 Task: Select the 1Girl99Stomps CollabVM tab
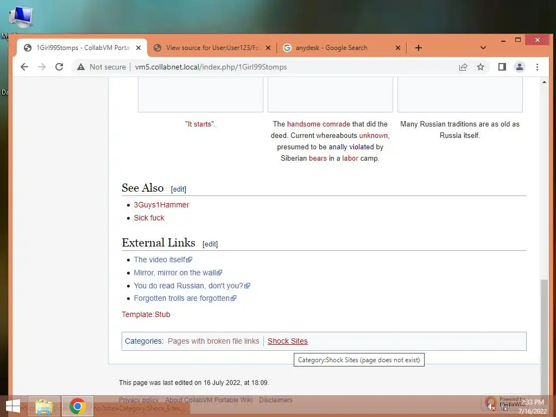(83, 48)
